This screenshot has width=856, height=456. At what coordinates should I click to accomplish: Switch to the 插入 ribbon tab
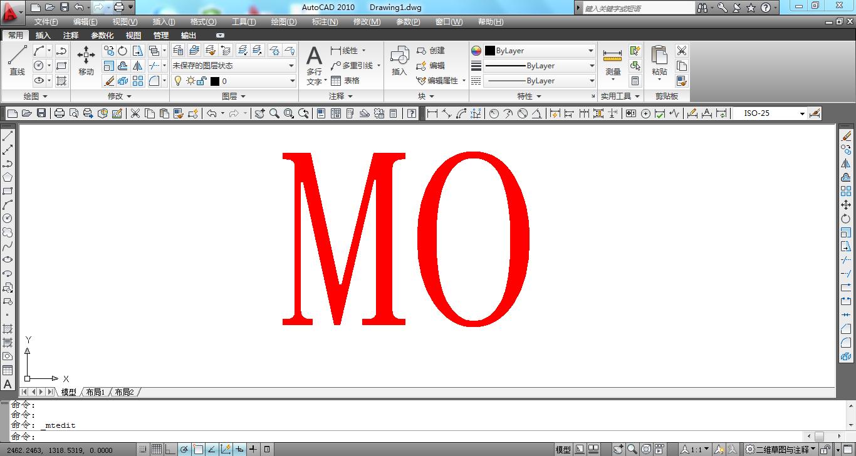pyautogui.click(x=43, y=36)
